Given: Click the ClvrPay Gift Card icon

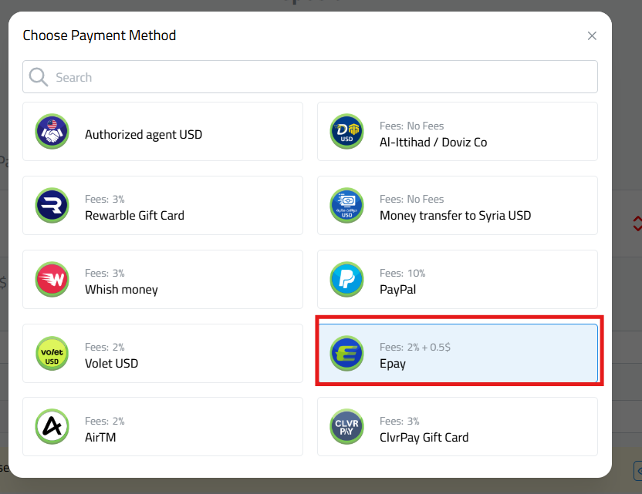Looking at the screenshot, I should pyautogui.click(x=347, y=426).
